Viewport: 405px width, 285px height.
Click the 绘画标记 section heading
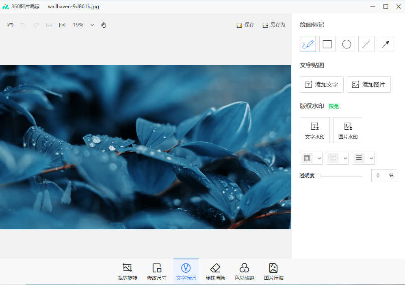coord(312,25)
